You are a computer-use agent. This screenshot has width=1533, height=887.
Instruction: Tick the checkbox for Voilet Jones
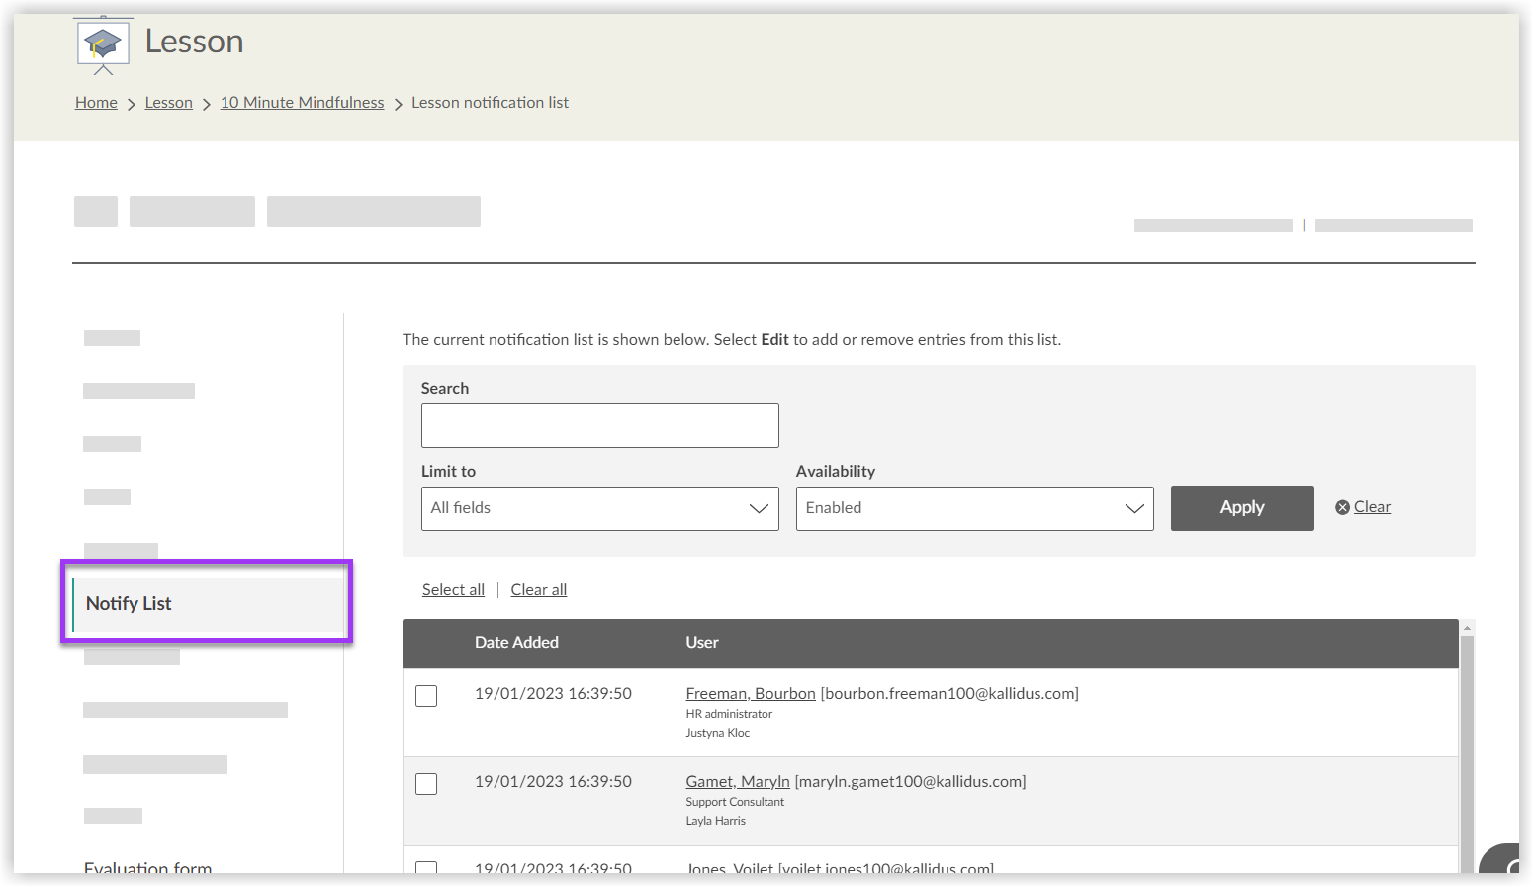click(426, 867)
